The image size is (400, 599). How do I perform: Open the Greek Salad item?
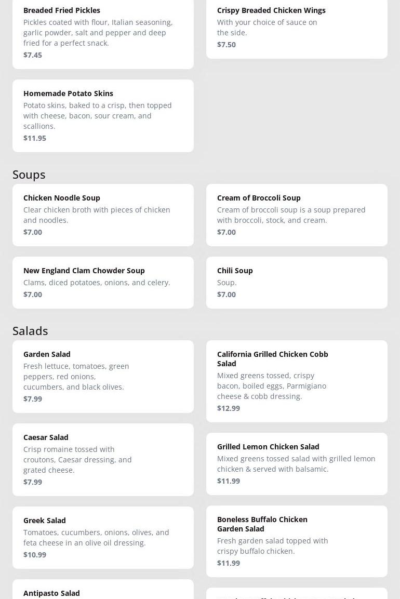tap(103, 537)
